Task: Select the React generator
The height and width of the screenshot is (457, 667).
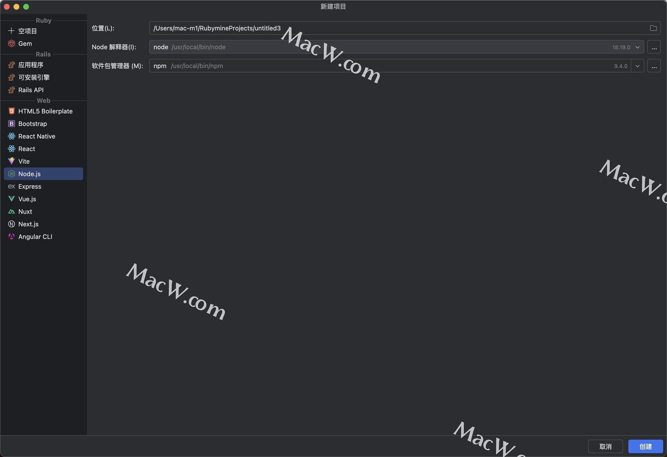Action: (43, 149)
